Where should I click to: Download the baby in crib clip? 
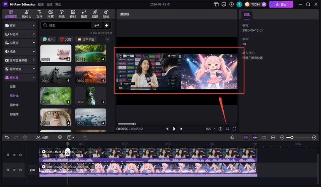pyautogui.click(x=68, y=123)
